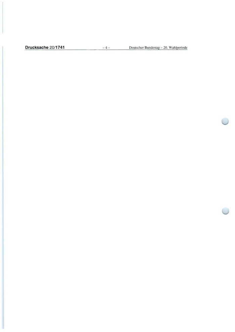235x332 pixels.
Task: Click the upper punch hole on the right
Action: pyautogui.click(x=225, y=121)
